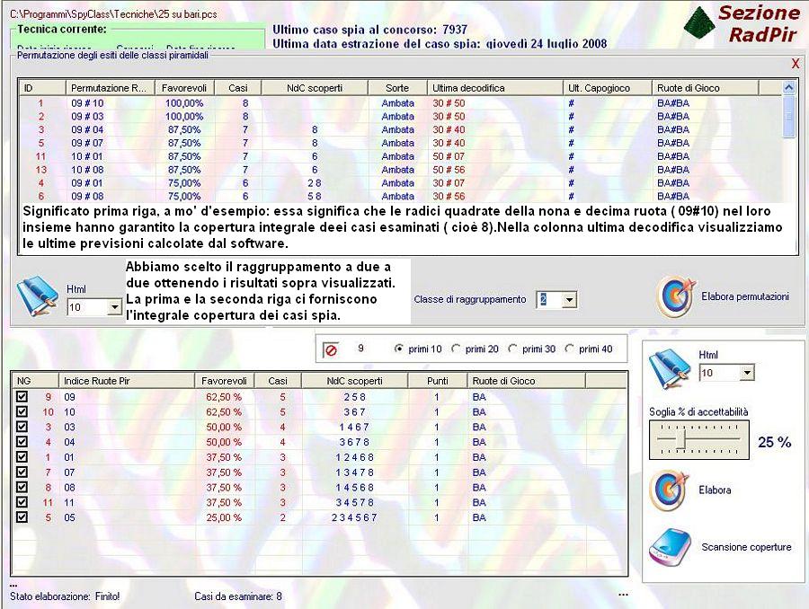
Task: Click the Elabora permutazioni target icon
Action: 675,296
